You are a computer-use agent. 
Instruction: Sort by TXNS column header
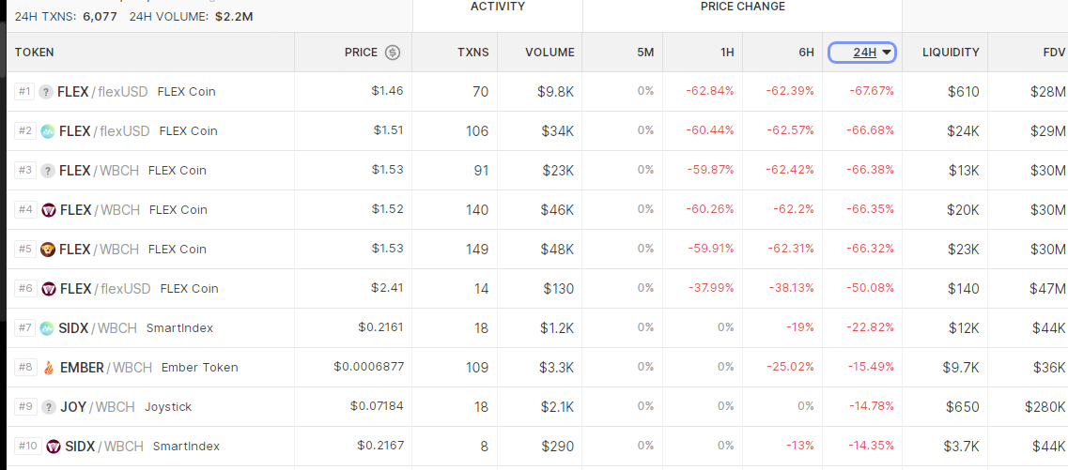(x=473, y=53)
